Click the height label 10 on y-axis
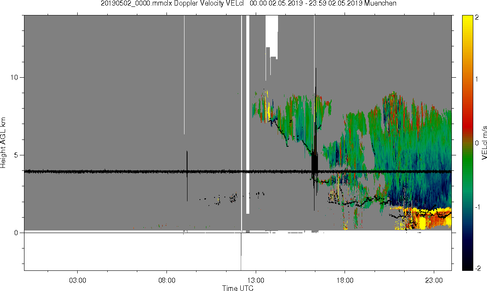 [x=14, y=77]
